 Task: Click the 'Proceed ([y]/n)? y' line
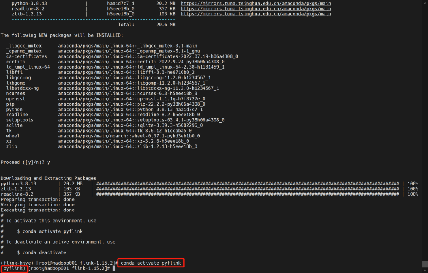click(25, 162)
